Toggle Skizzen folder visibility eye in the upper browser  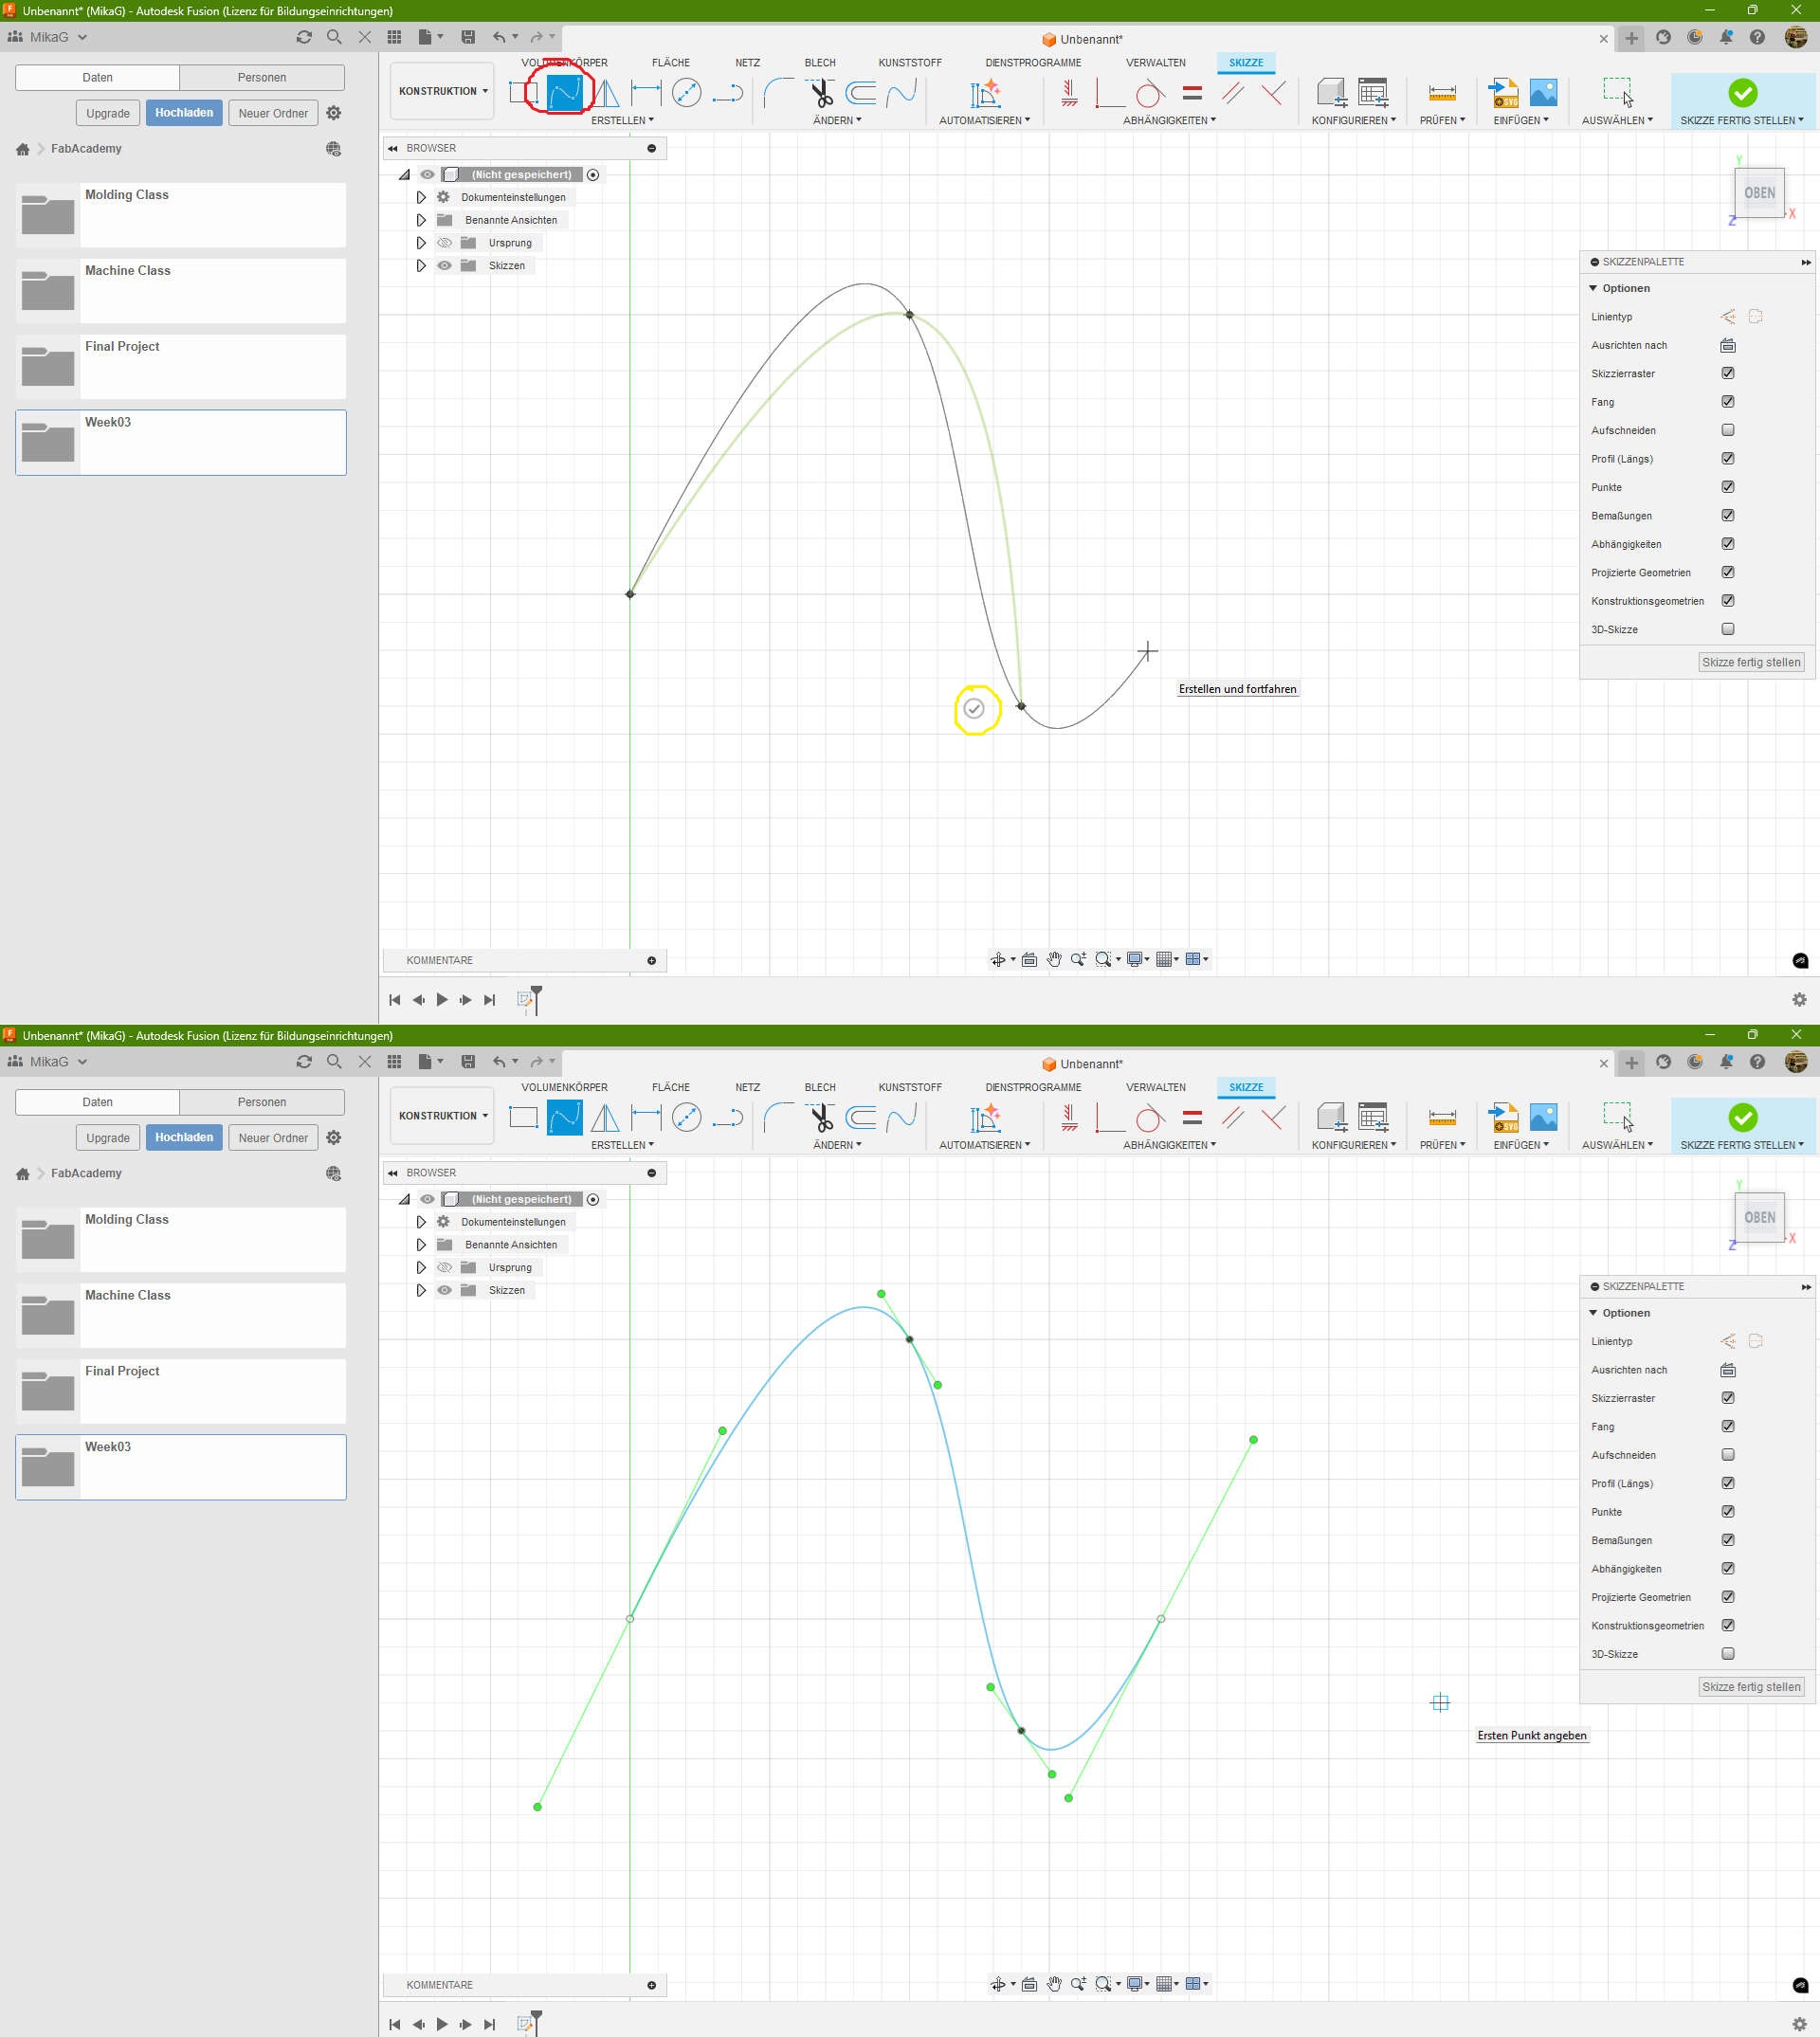(445, 266)
